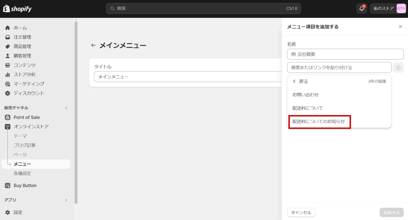This screenshot has height=220, width=408.
Task: Focus the 検索またはリンクを貼り付ける field
Action: pos(339,68)
